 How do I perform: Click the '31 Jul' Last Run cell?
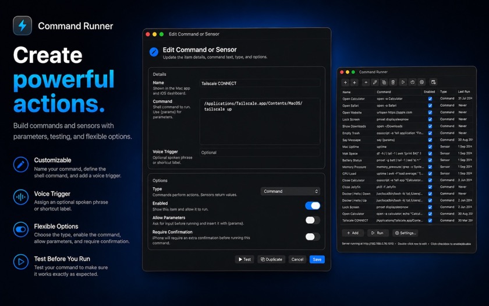coord(465,99)
